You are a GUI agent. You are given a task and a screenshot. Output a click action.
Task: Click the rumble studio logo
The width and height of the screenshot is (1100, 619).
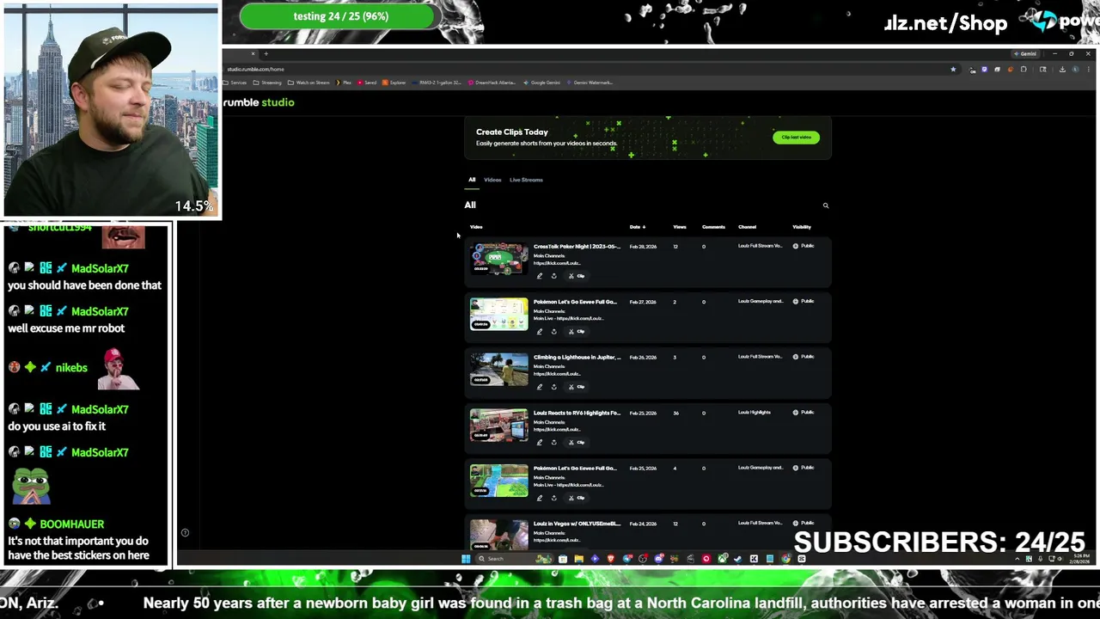[259, 102]
